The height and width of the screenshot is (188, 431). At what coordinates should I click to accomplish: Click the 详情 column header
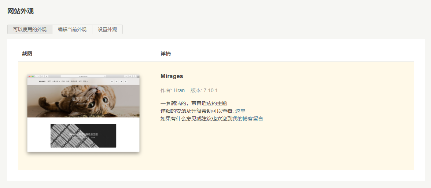(166, 54)
